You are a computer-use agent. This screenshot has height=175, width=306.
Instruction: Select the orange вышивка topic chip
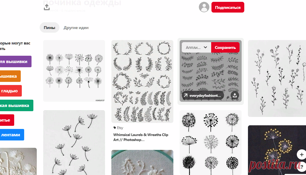(x=10, y=76)
